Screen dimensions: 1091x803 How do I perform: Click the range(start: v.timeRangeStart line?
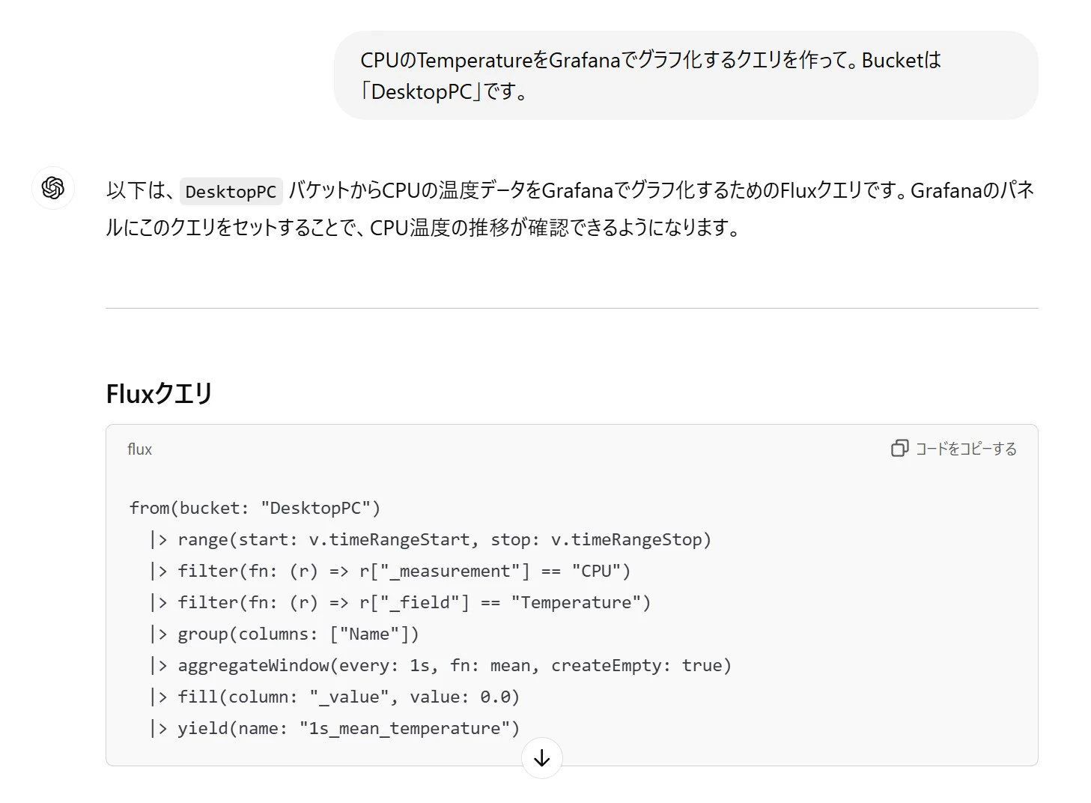click(x=430, y=539)
